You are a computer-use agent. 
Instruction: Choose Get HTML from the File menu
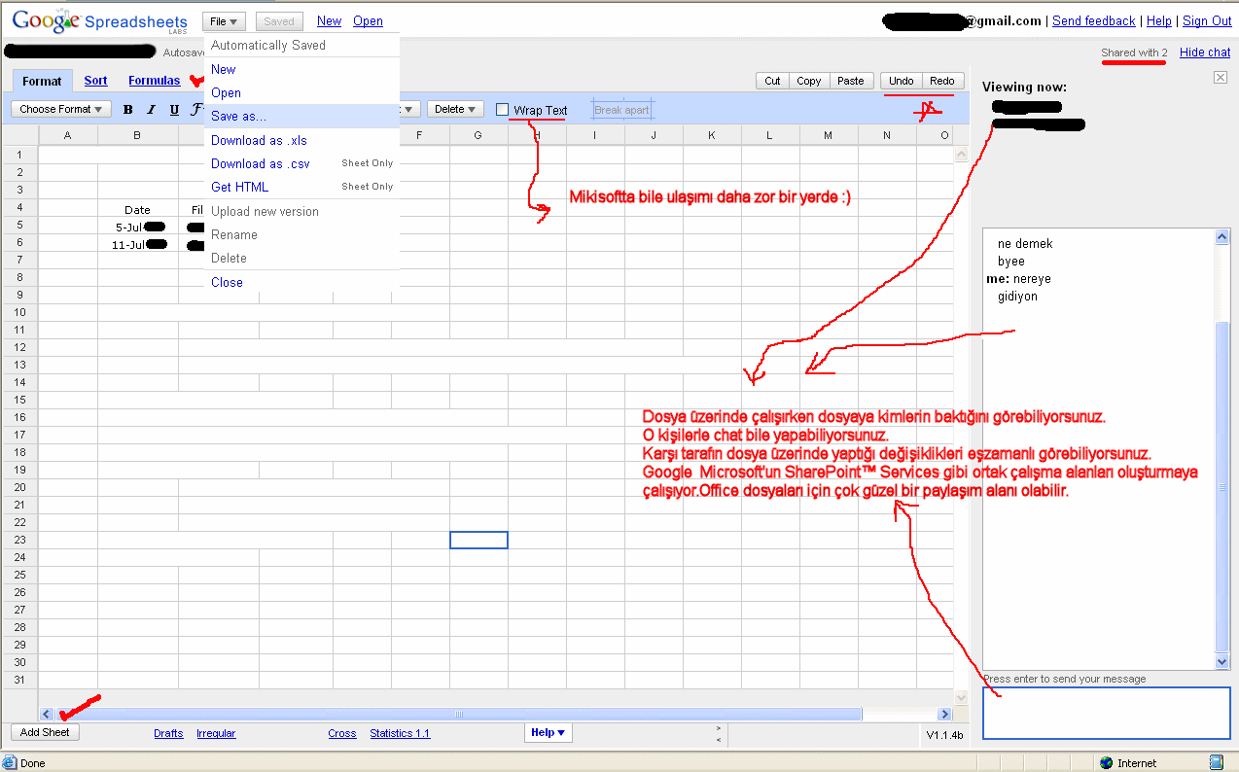tap(240, 188)
